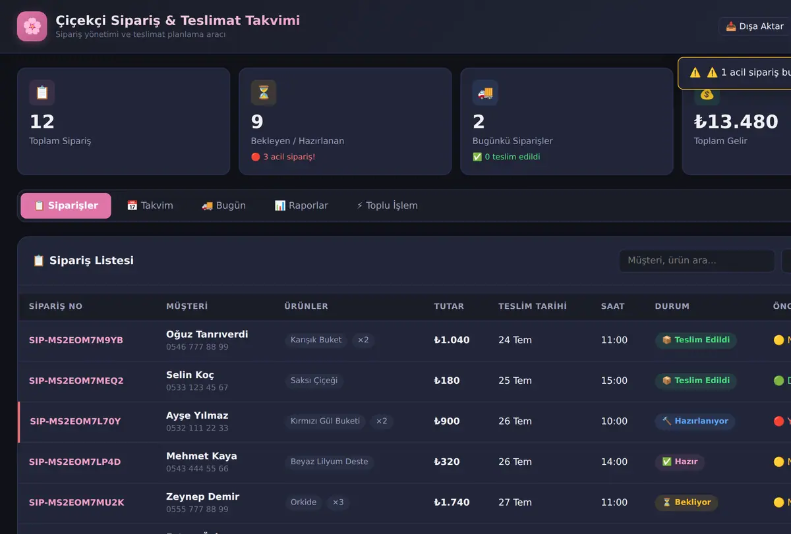The height and width of the screenshot is (534, 791).
Task: Click the Beyaz Lilyum Deste product tag
Action: [330, 462]
